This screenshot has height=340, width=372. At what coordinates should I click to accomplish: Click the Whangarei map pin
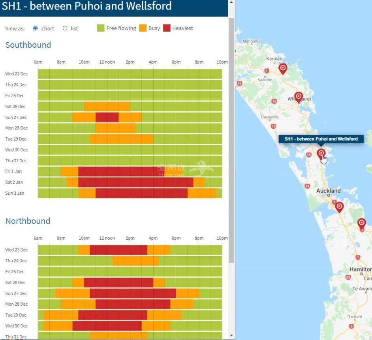[299, 96]
